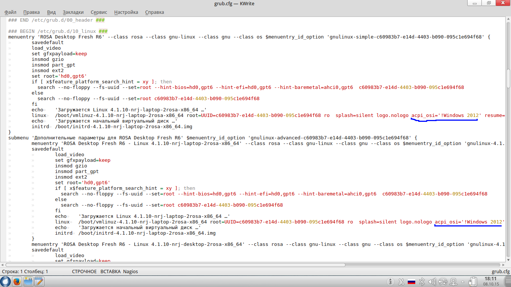Click the submenu 'Дополнительные параметры' line
511x287 pixels.
pyautogui.click(x=212, y=138)
